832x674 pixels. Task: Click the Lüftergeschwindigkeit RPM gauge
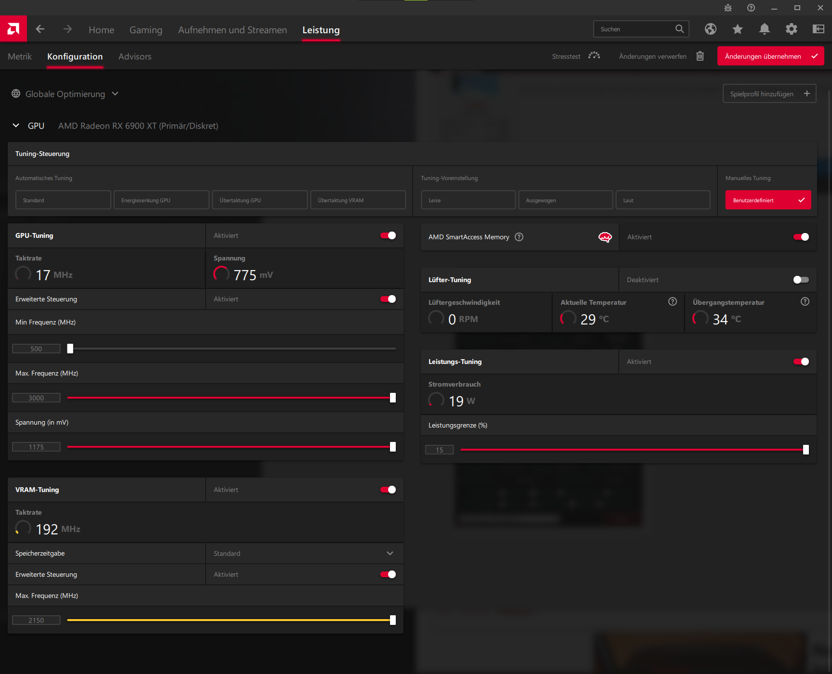(436, 318)
